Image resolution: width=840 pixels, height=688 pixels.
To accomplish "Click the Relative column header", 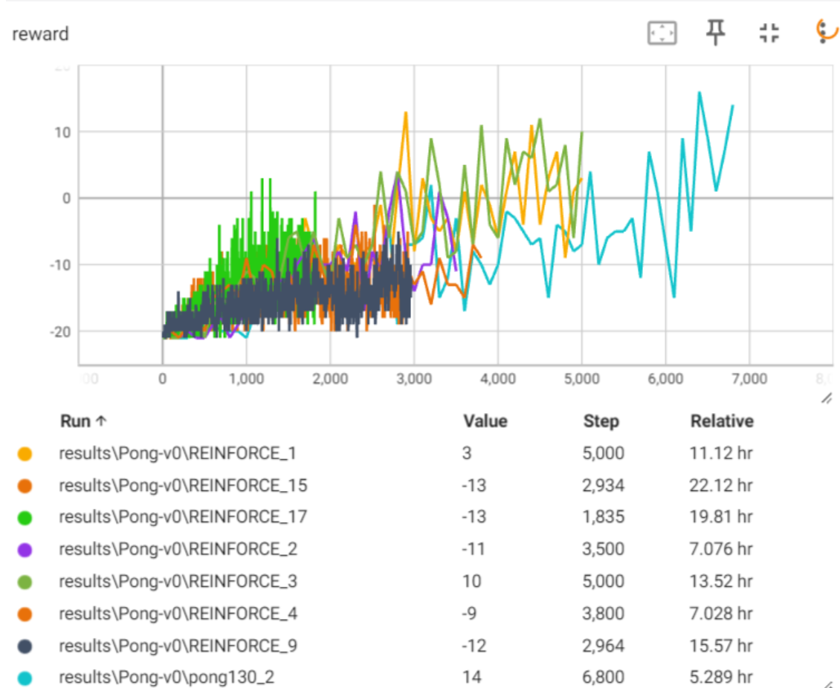I will pyautogui.click(x=722, y=421).
